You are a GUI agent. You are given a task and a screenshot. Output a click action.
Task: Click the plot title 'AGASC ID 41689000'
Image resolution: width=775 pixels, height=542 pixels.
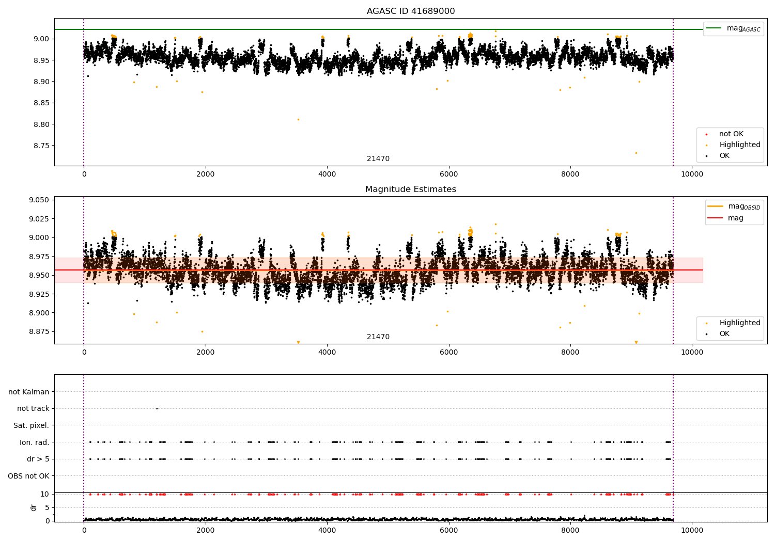pos(411,11)
